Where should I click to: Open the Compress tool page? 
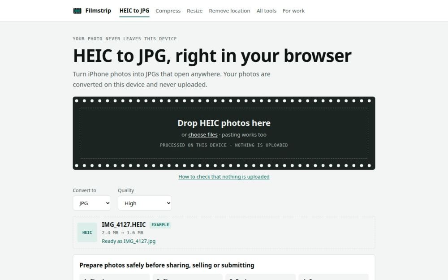pyautogui.click(x=168, y=11)
